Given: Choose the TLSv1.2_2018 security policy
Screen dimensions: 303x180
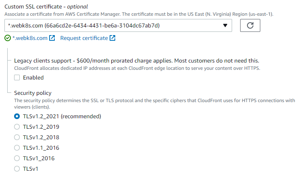Looking at the screenshot, I should (x=17, y=137).
